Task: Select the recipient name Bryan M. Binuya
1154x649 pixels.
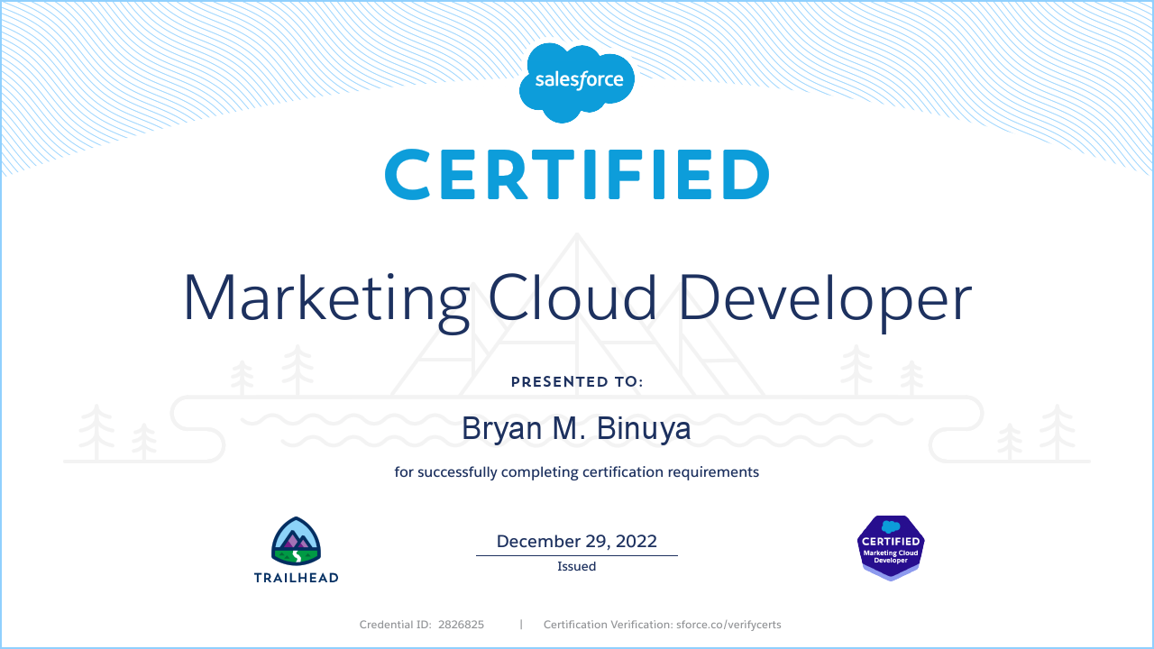Action: (x=577, y=428)
